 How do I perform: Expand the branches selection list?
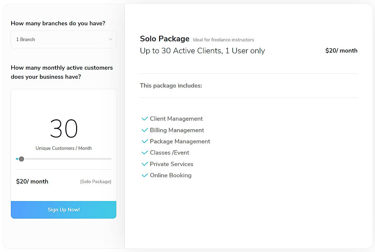[63, 39]
